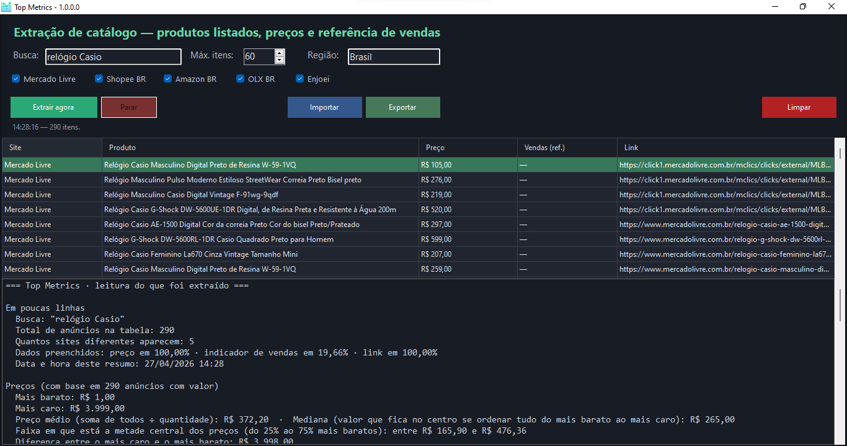Decrease max items with spinner down arrow
847x446 pixels.
pyautogui.click(x=280, y=60)
